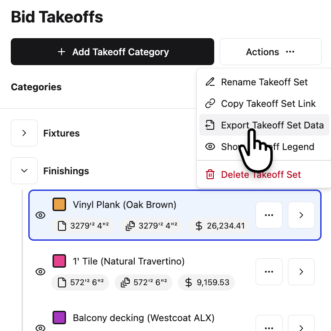
Task: Click the Add Takeoff Category button
Action: coord(112,52)
